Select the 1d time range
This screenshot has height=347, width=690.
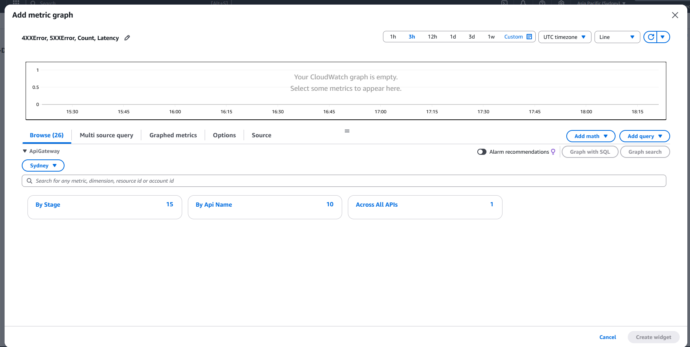[x=453, y=37]
